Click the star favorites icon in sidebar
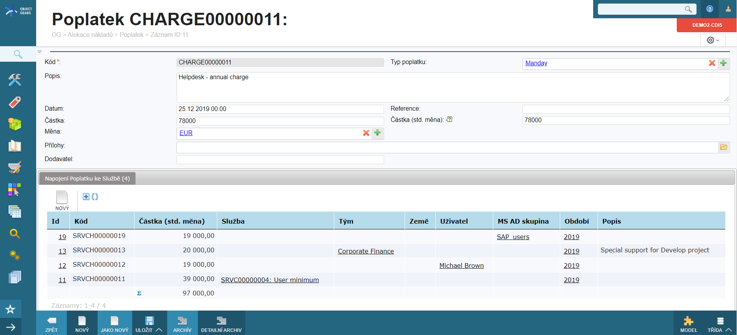Image resolution: width=737 pixels, height=335 pixels. [x=10, y=309]
